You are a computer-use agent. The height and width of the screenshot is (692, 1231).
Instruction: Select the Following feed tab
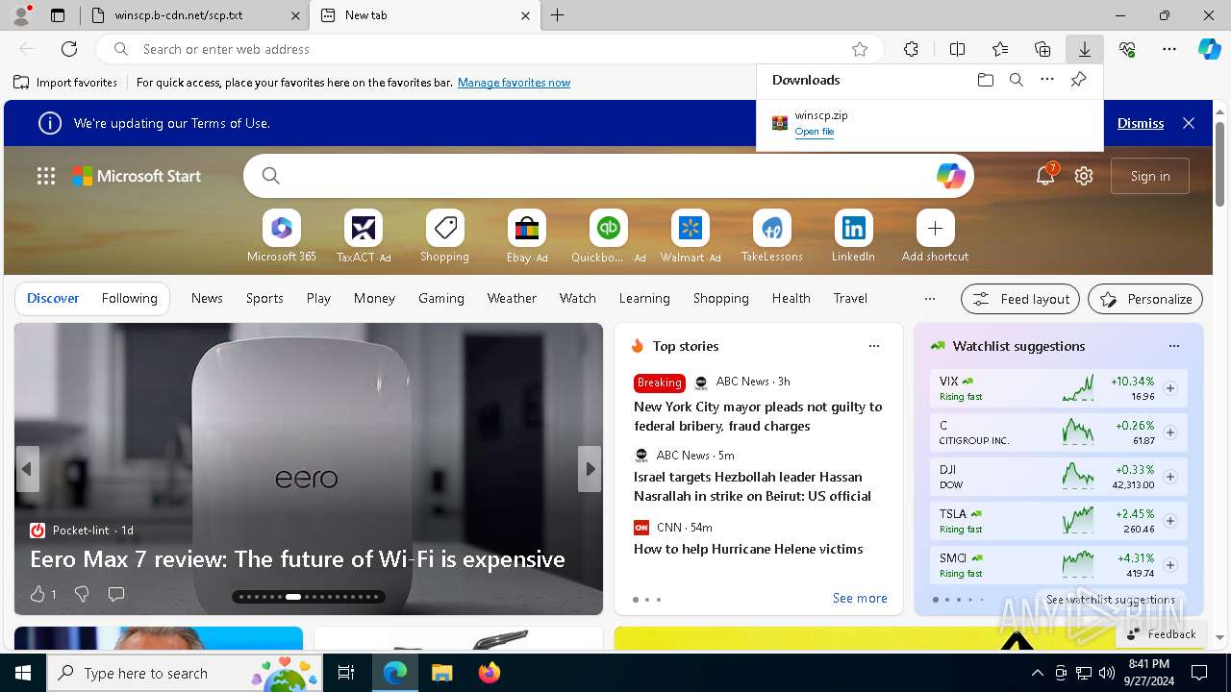click(x=130, y=298)
